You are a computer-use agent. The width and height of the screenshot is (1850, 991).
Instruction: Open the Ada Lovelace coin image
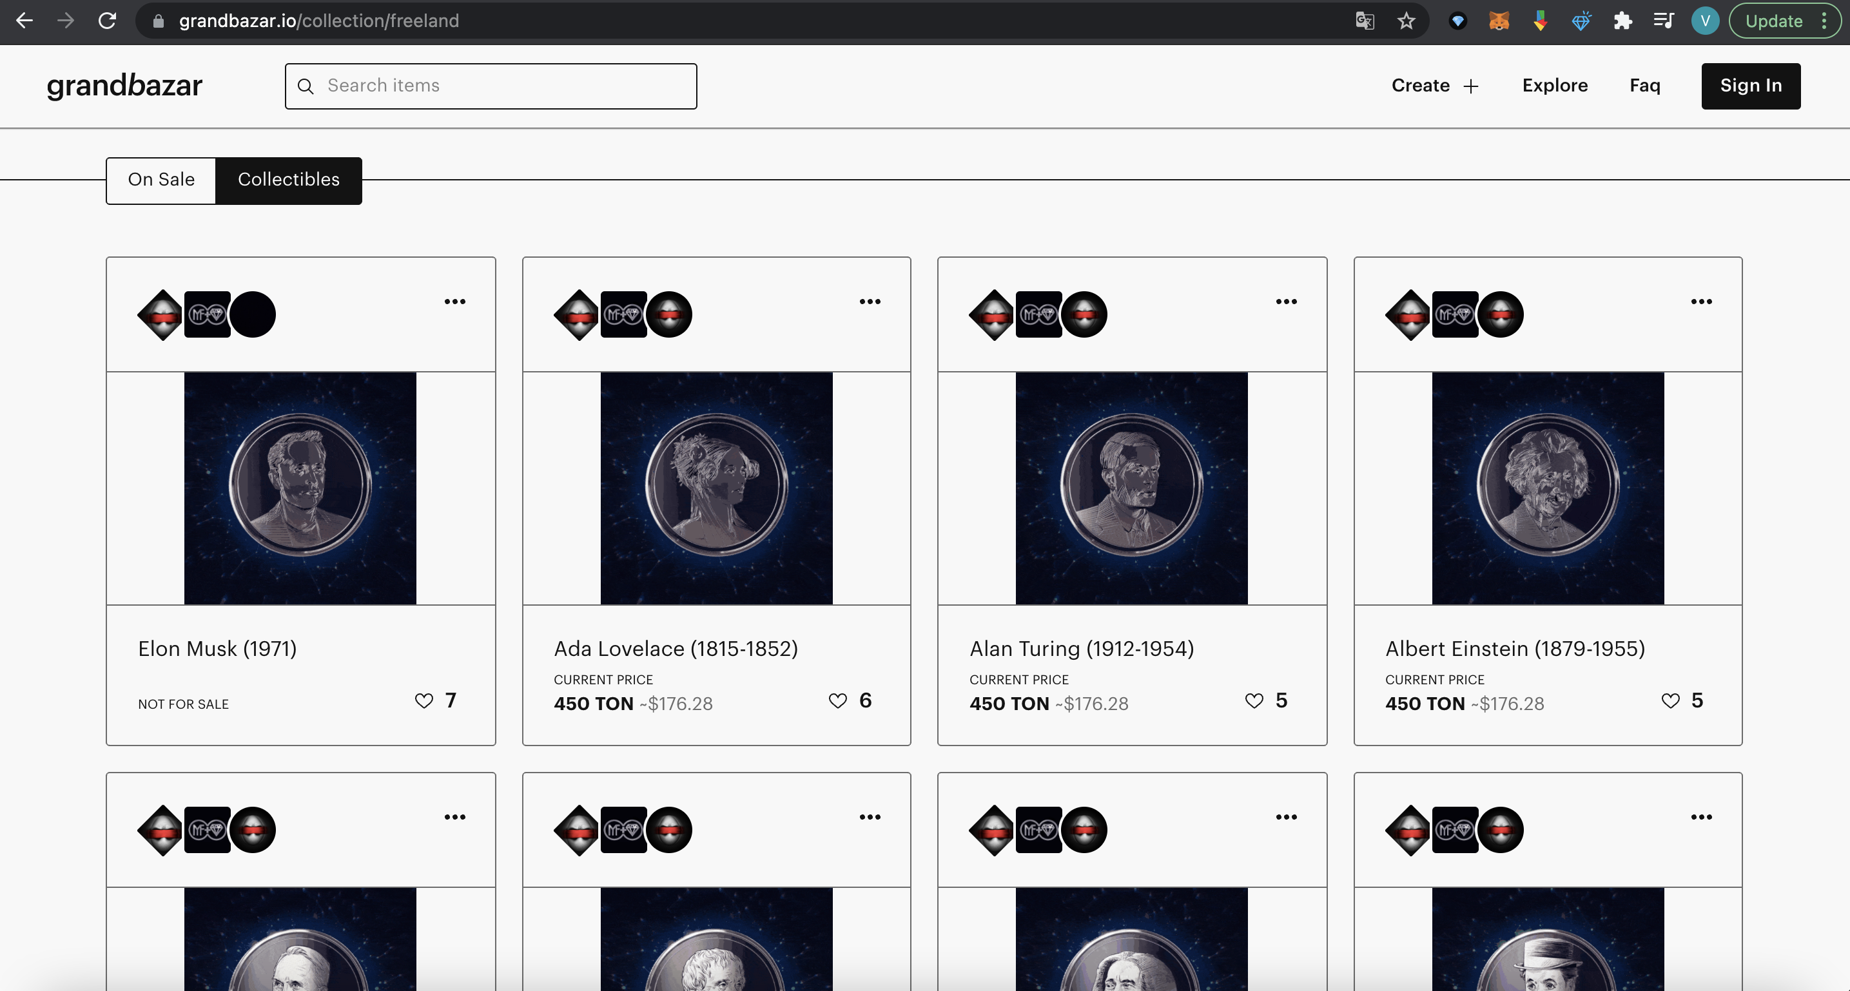click(x=716, y=488)
